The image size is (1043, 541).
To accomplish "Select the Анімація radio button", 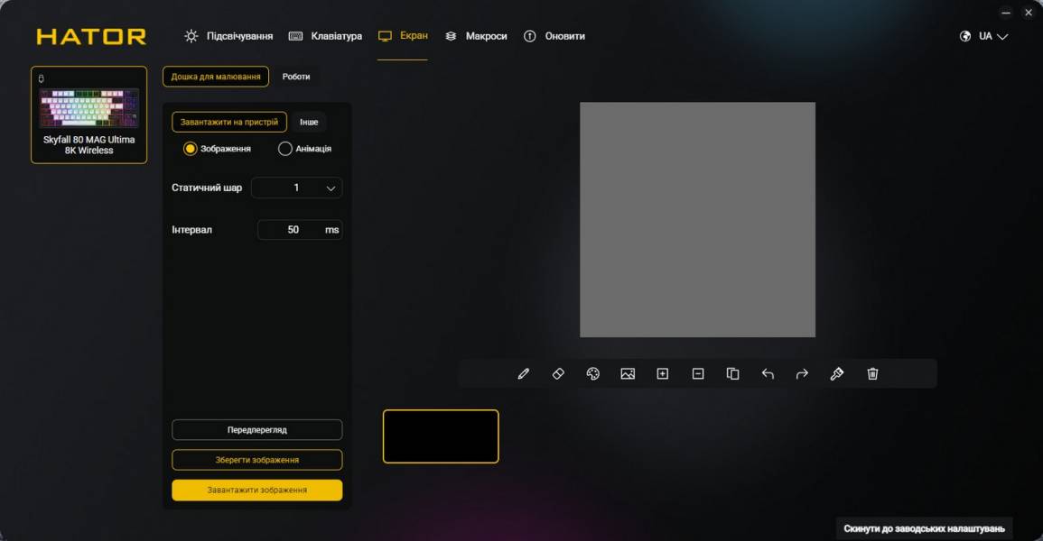I will click(285, 149).
